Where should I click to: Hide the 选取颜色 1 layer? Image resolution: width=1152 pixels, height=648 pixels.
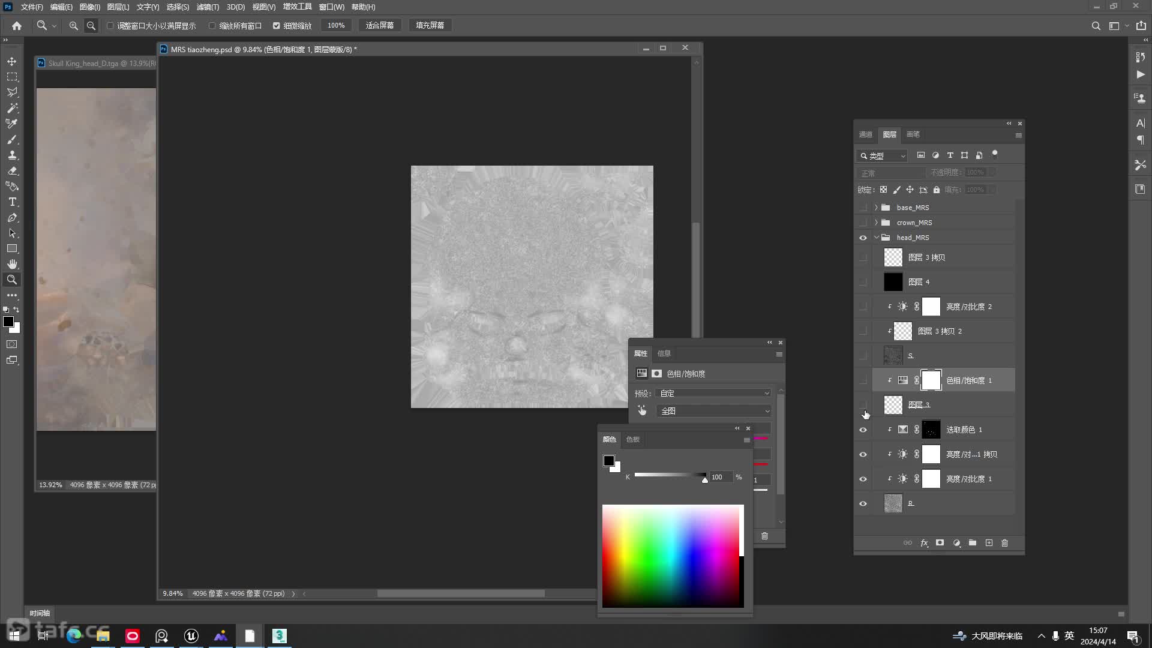[x=863, y=430]
